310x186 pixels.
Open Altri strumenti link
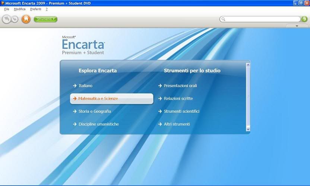pyautogui.click(x=174, y=124)
